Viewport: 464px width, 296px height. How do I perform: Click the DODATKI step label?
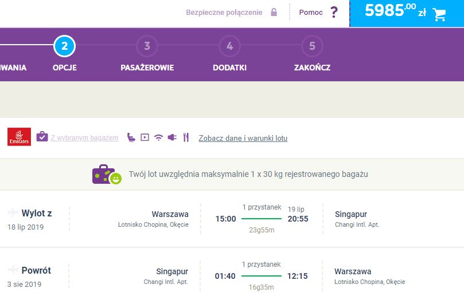point(229,68)
